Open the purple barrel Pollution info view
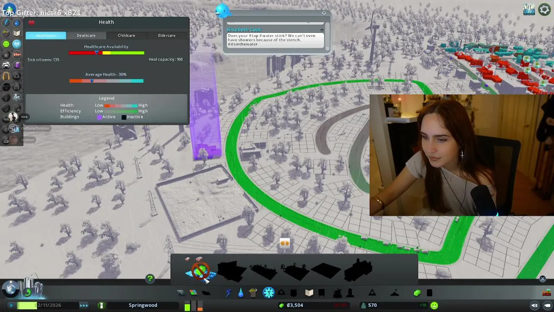Viewport: 554px width, 312px height. (17, 65)
